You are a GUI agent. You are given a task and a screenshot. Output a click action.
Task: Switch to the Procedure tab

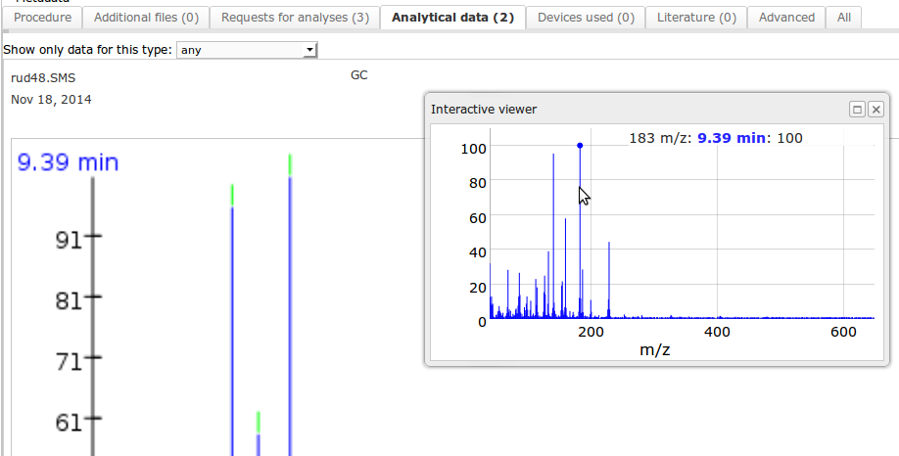(x=41, y=18)
